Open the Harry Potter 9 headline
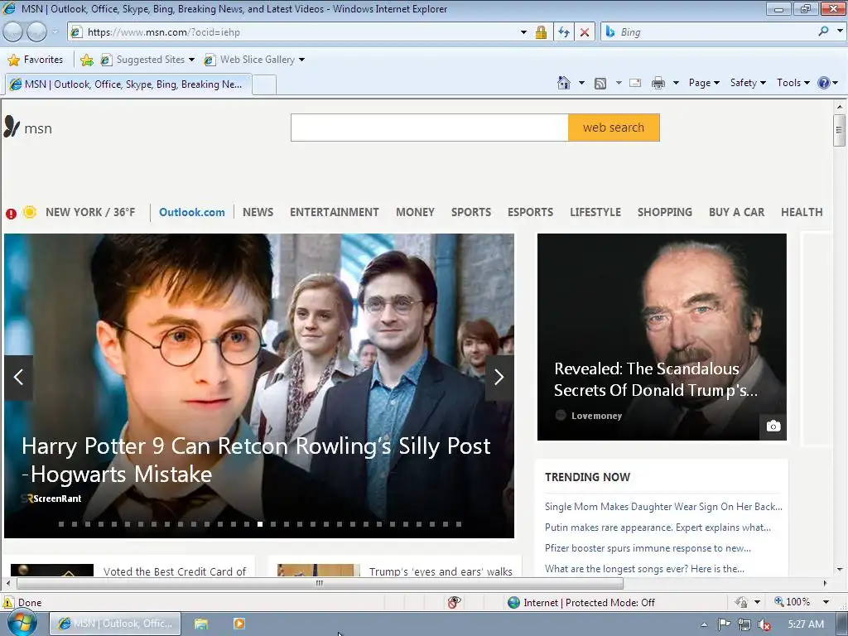Image resolution: width=848 pixels, height=636 pixels. (256, 460)
